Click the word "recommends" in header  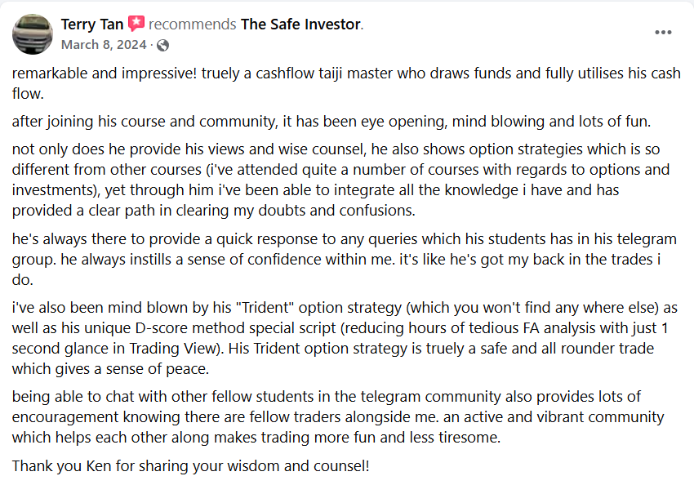192,24
